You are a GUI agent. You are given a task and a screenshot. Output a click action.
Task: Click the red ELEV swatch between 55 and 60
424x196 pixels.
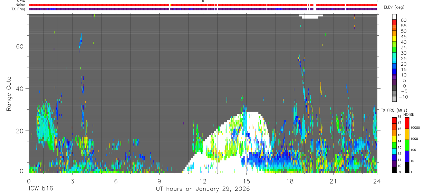pyautogui.click(x=394, y=23)
